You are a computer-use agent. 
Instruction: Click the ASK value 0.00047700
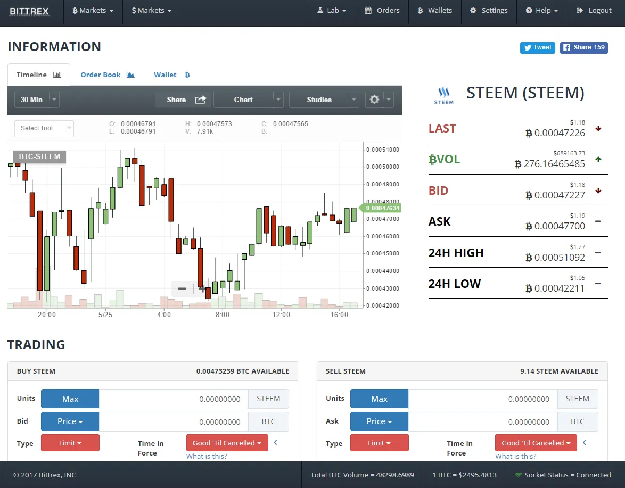(555, 226)
